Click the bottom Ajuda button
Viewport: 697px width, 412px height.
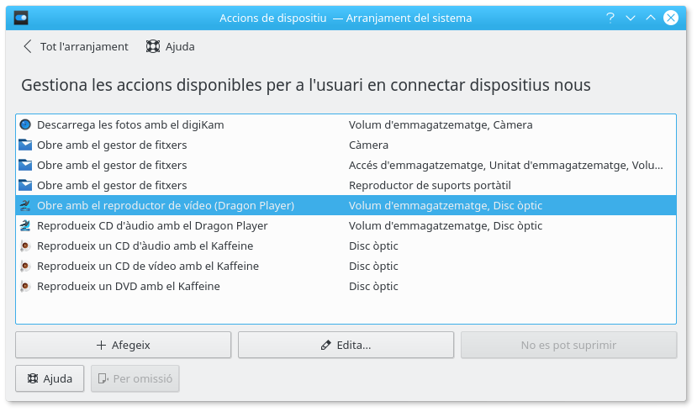click(50, 379)
